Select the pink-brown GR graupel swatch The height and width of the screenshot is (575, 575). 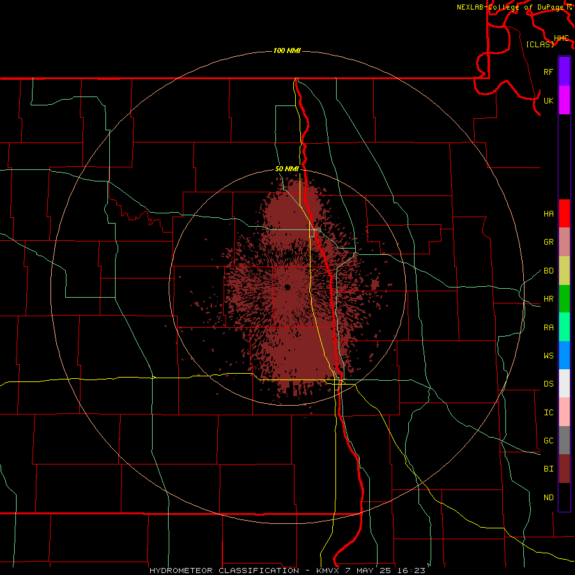[564, 241]
